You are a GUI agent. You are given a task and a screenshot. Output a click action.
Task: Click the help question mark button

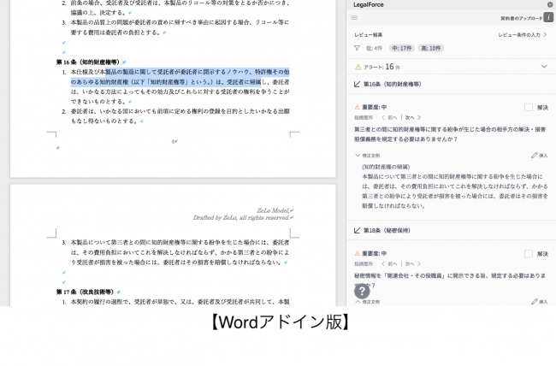pyautogui.click(x=363, y=291)
